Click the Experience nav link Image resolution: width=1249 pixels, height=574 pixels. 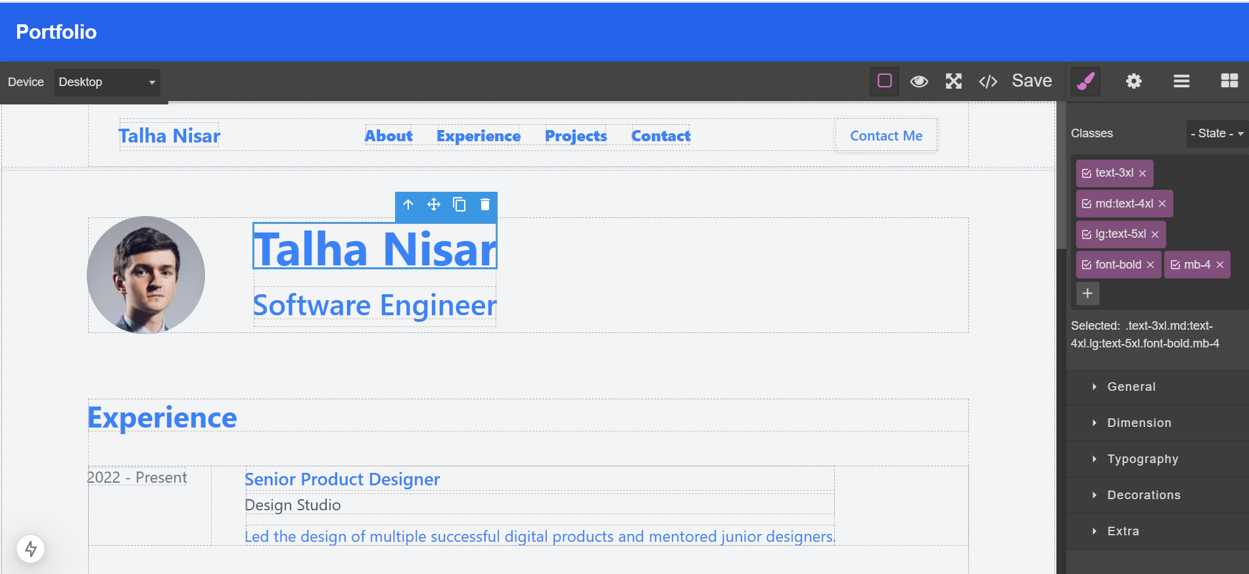click(x=479, y=136)
